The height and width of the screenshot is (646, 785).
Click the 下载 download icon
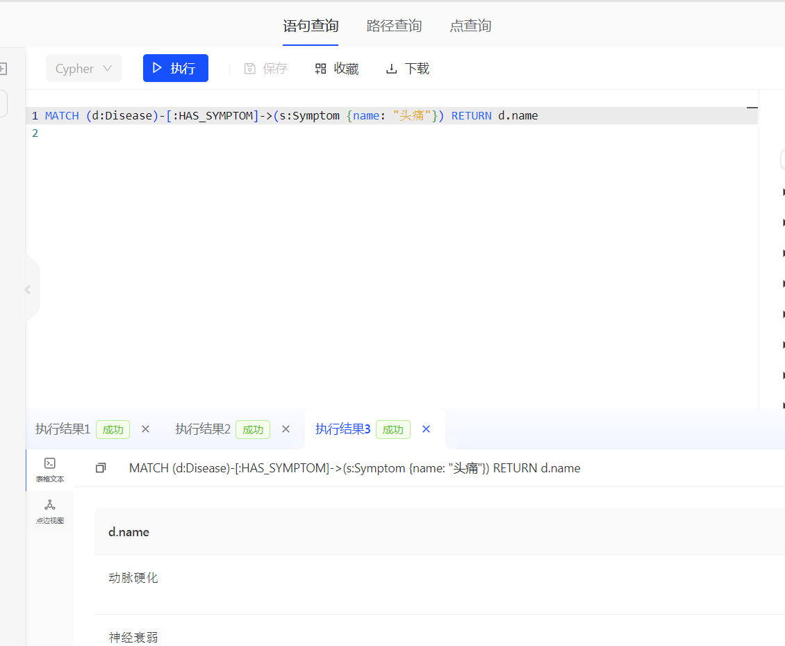[391, 68]
